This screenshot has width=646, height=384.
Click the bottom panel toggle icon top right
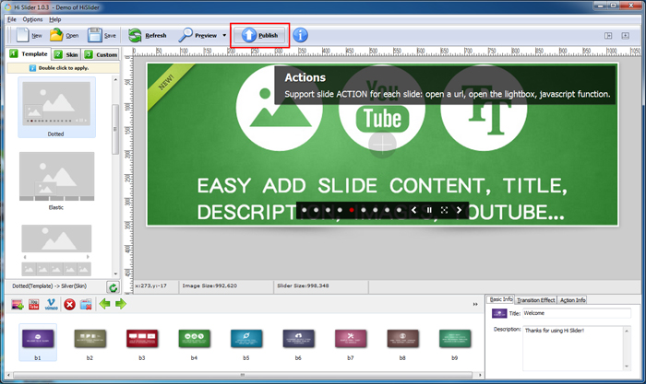(x=625, y=36)
